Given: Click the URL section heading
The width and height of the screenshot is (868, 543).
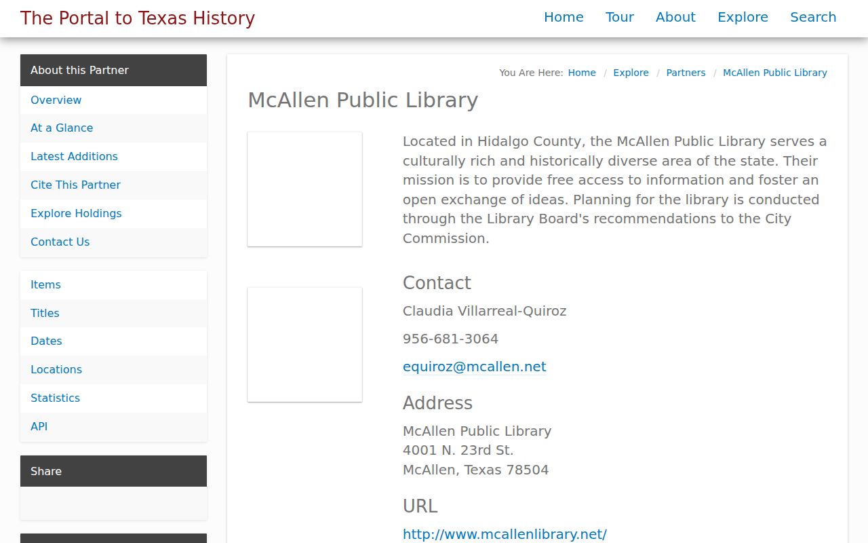Looking at the screenshot, I should (420, 506).
